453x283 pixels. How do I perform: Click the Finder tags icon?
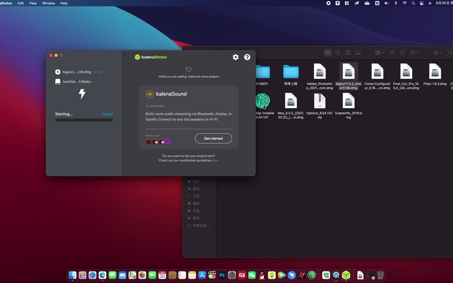click(402, 53)
